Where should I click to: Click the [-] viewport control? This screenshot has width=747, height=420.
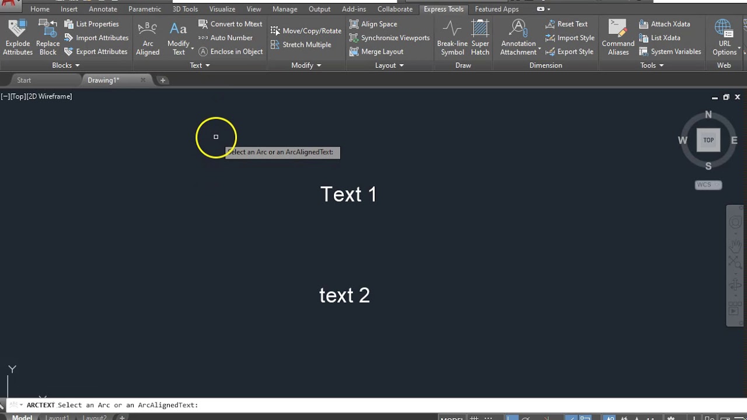(x=6, y=97)
